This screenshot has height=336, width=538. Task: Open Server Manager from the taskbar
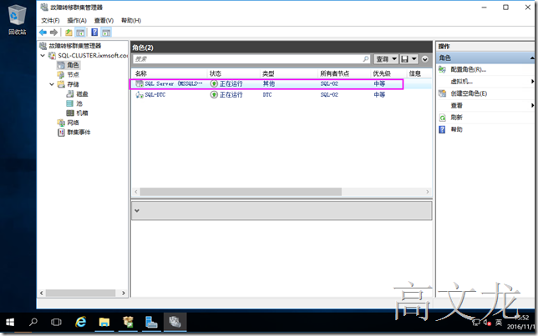click(x=151, y=322)
